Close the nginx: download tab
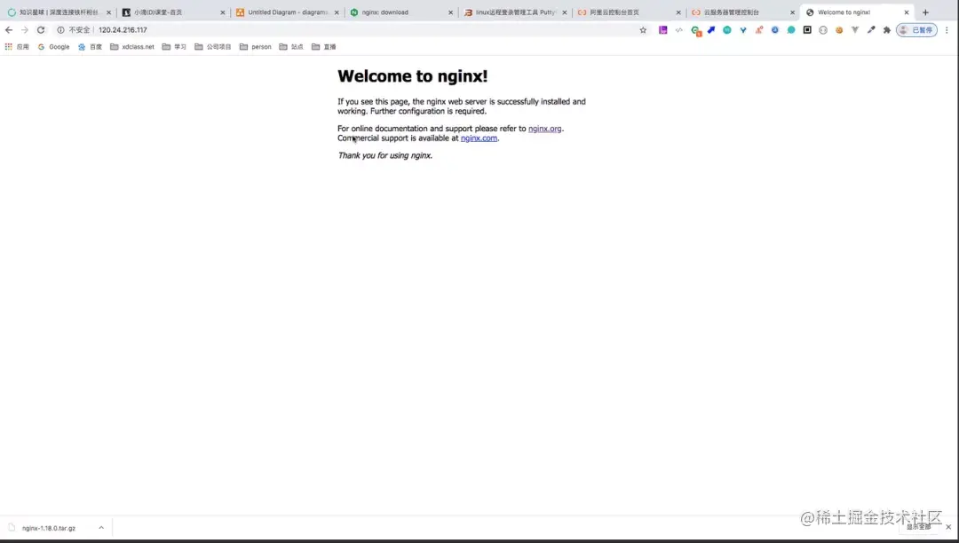This screenshot has width=959, height=543. point(451,12)
